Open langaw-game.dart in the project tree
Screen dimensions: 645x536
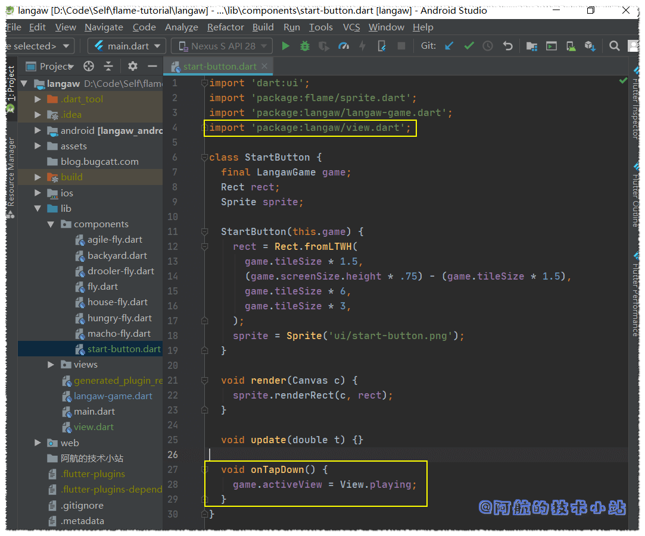tap(113, 396)
